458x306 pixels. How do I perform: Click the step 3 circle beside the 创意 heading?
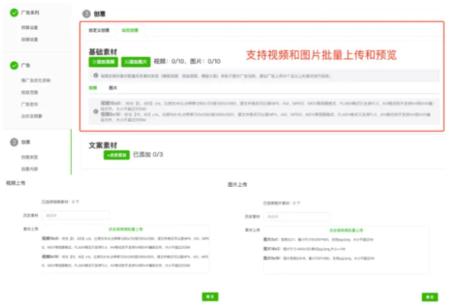(86, 14)
